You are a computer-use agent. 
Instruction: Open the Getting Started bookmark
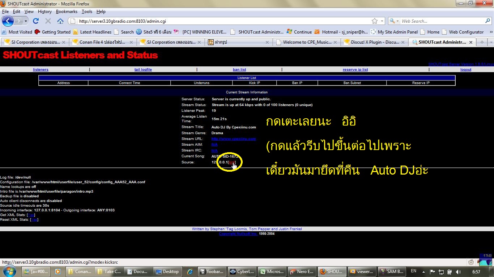[52, 32]
